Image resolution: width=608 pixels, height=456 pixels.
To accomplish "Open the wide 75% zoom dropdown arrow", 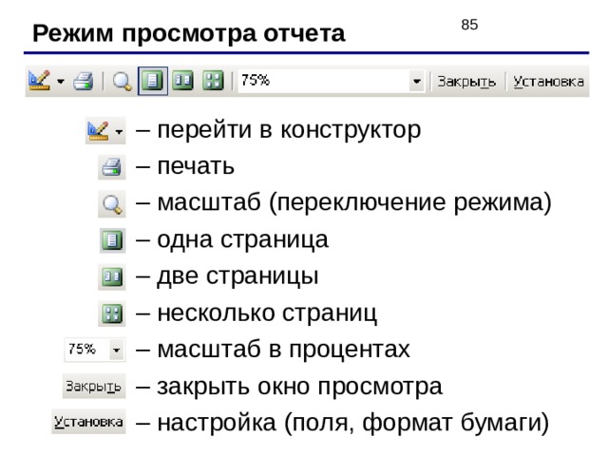I will pyautogui.click(x=417, y=82).
